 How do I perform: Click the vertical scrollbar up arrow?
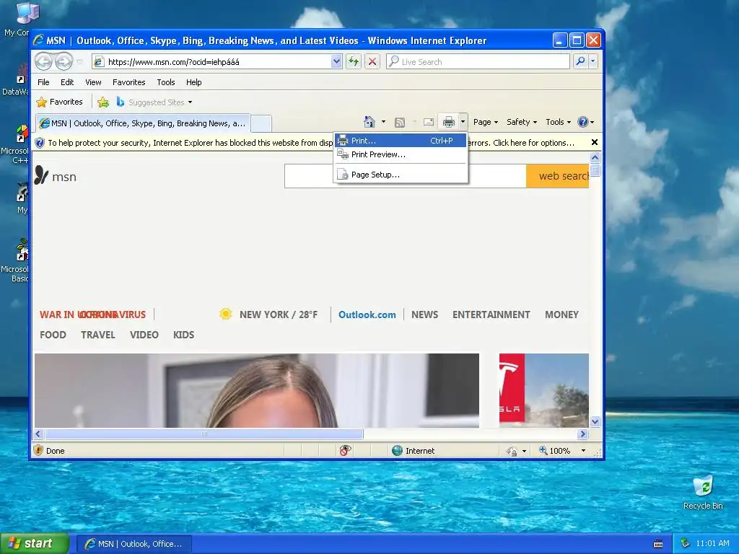click(595, 157)
